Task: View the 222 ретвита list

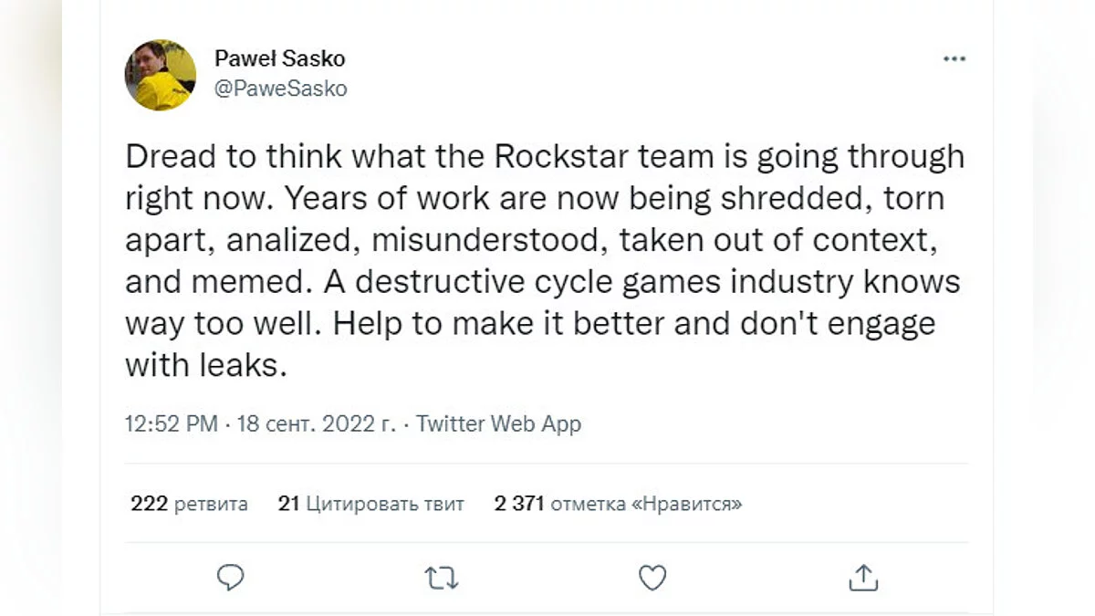Action: (x=189, y=503)
